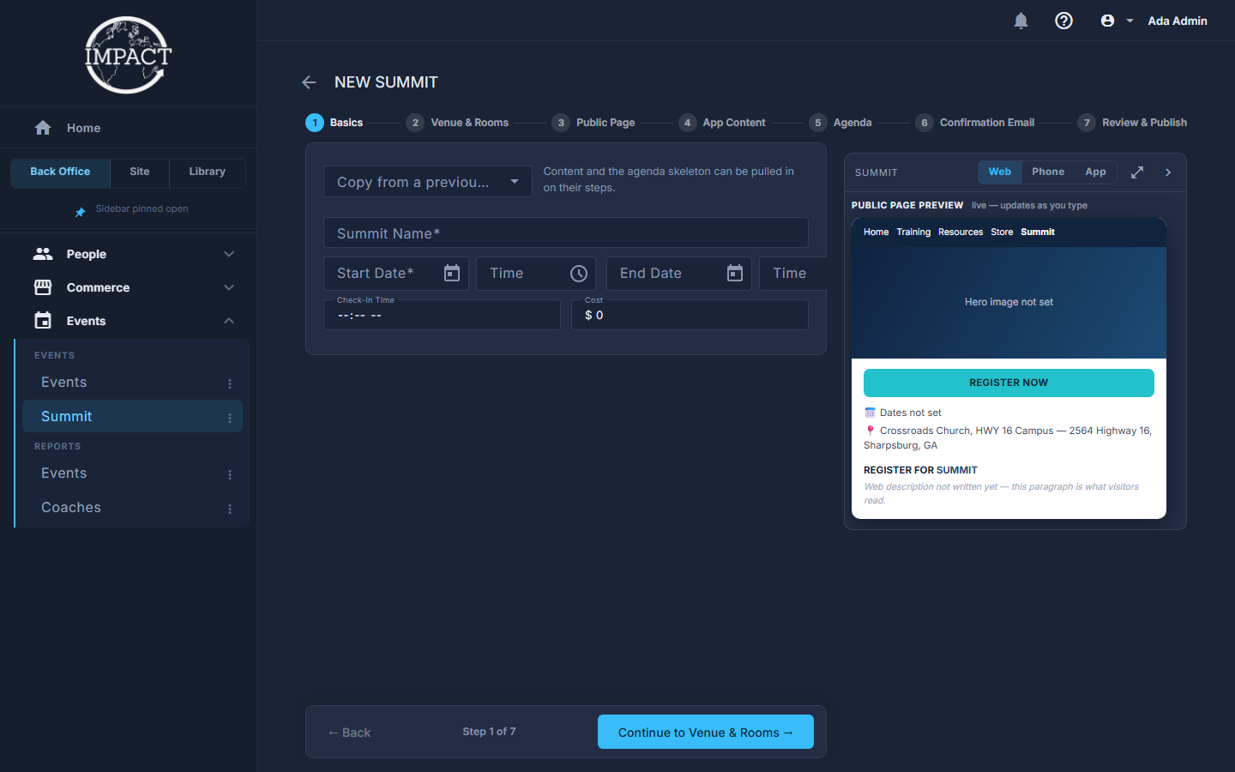Click the Ada Admin username
1235x772 pixels.
(1178, 21)
